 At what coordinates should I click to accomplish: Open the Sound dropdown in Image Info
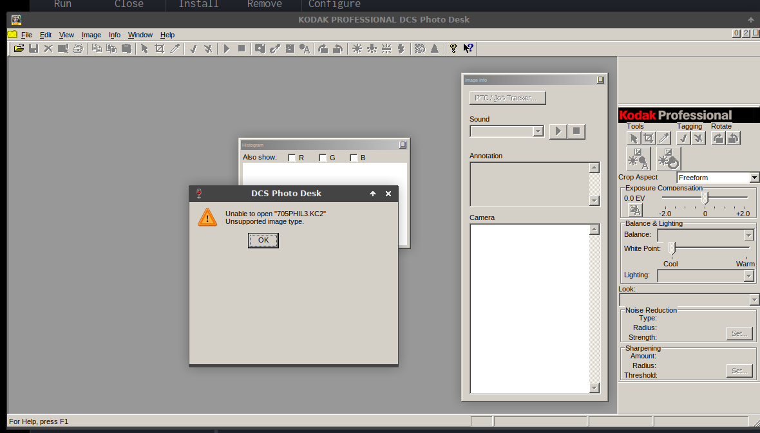[538, 131]
